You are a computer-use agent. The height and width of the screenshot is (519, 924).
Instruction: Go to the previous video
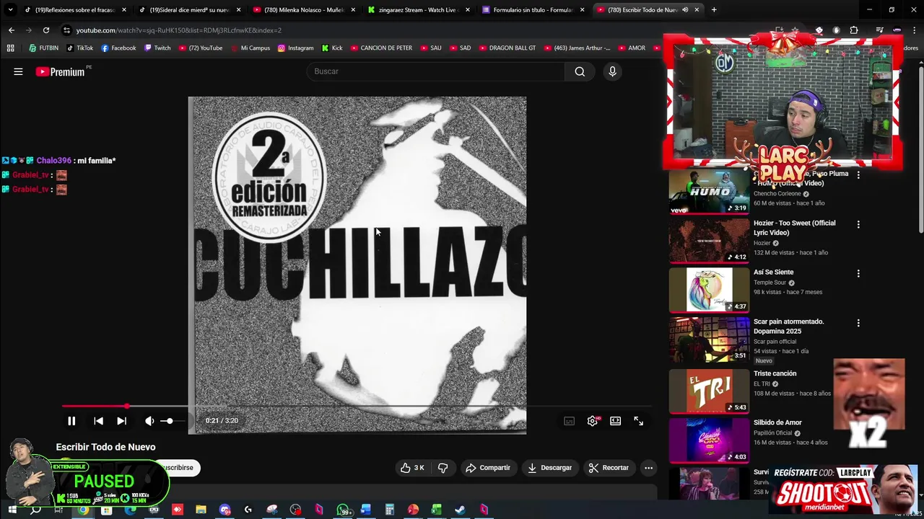[98, 421]
